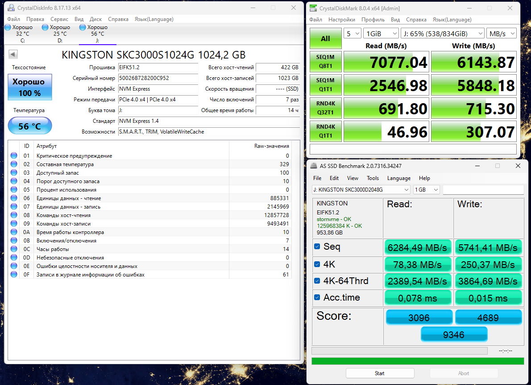Run the RND4K Q32T1 test button

(325, 108)
